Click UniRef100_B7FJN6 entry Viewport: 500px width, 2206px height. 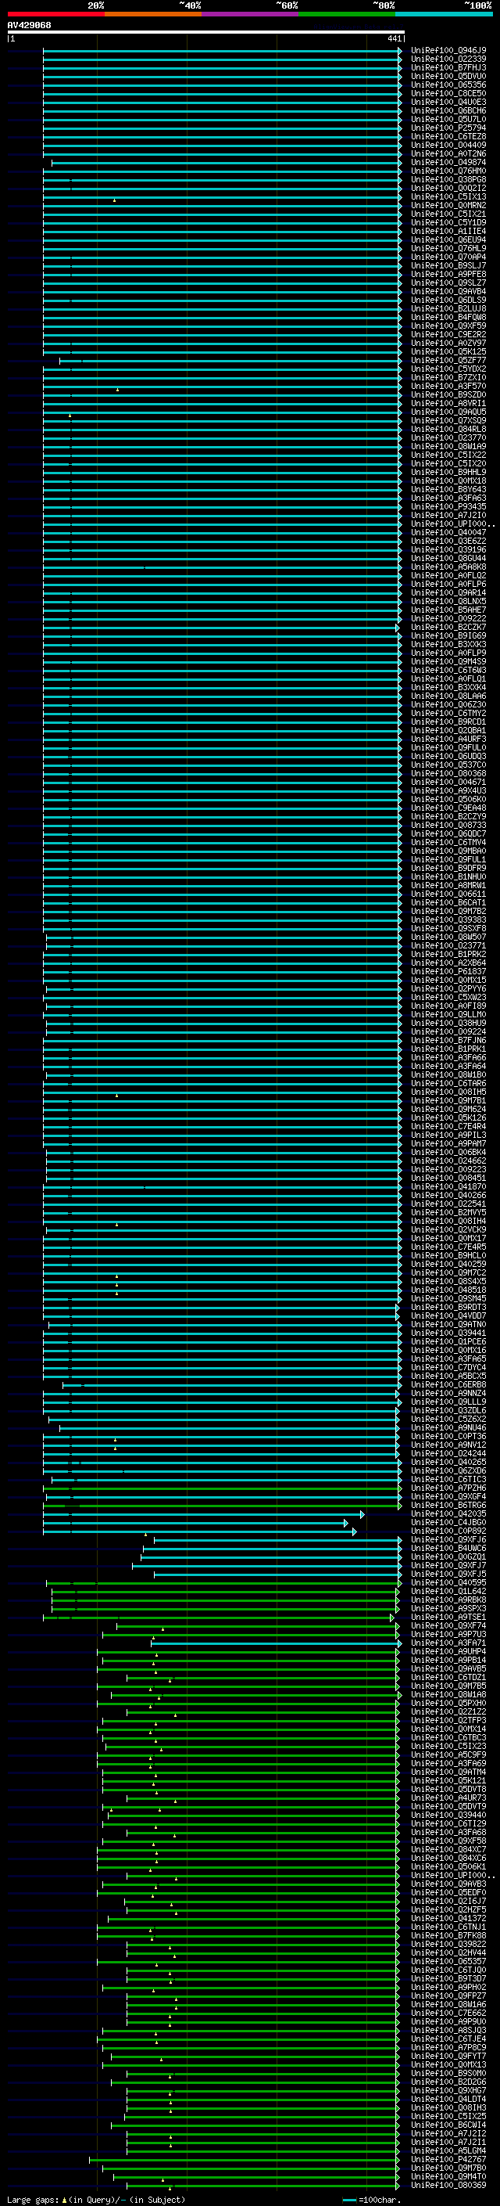(x=448, y=1041)
